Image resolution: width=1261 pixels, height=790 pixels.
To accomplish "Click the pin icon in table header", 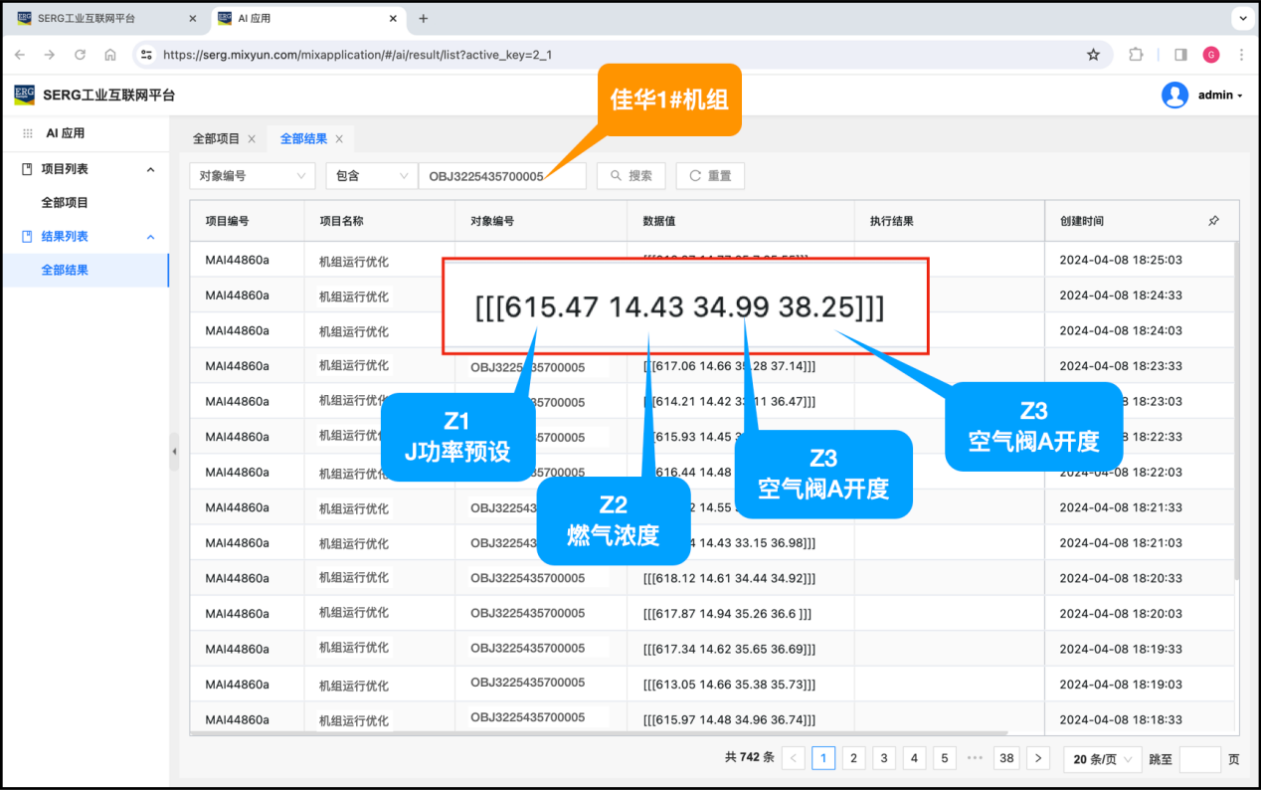I will [x=1213, y=221].
